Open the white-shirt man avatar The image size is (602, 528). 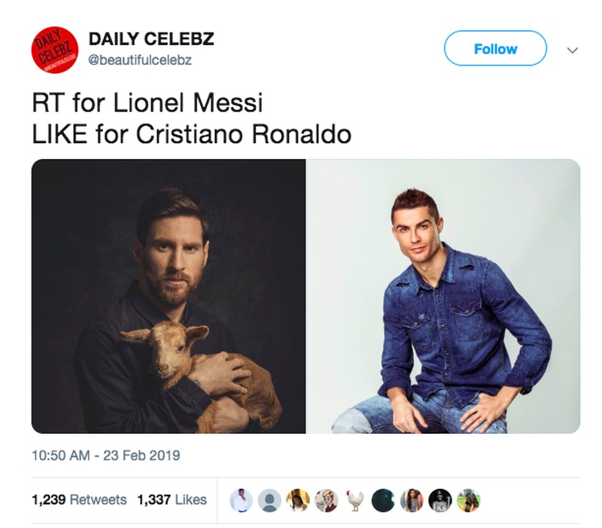[241, 500]
